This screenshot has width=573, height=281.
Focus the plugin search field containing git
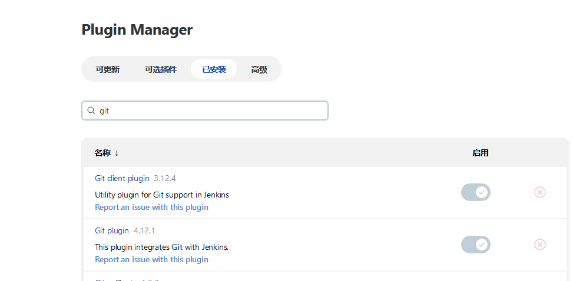point(205,111)
